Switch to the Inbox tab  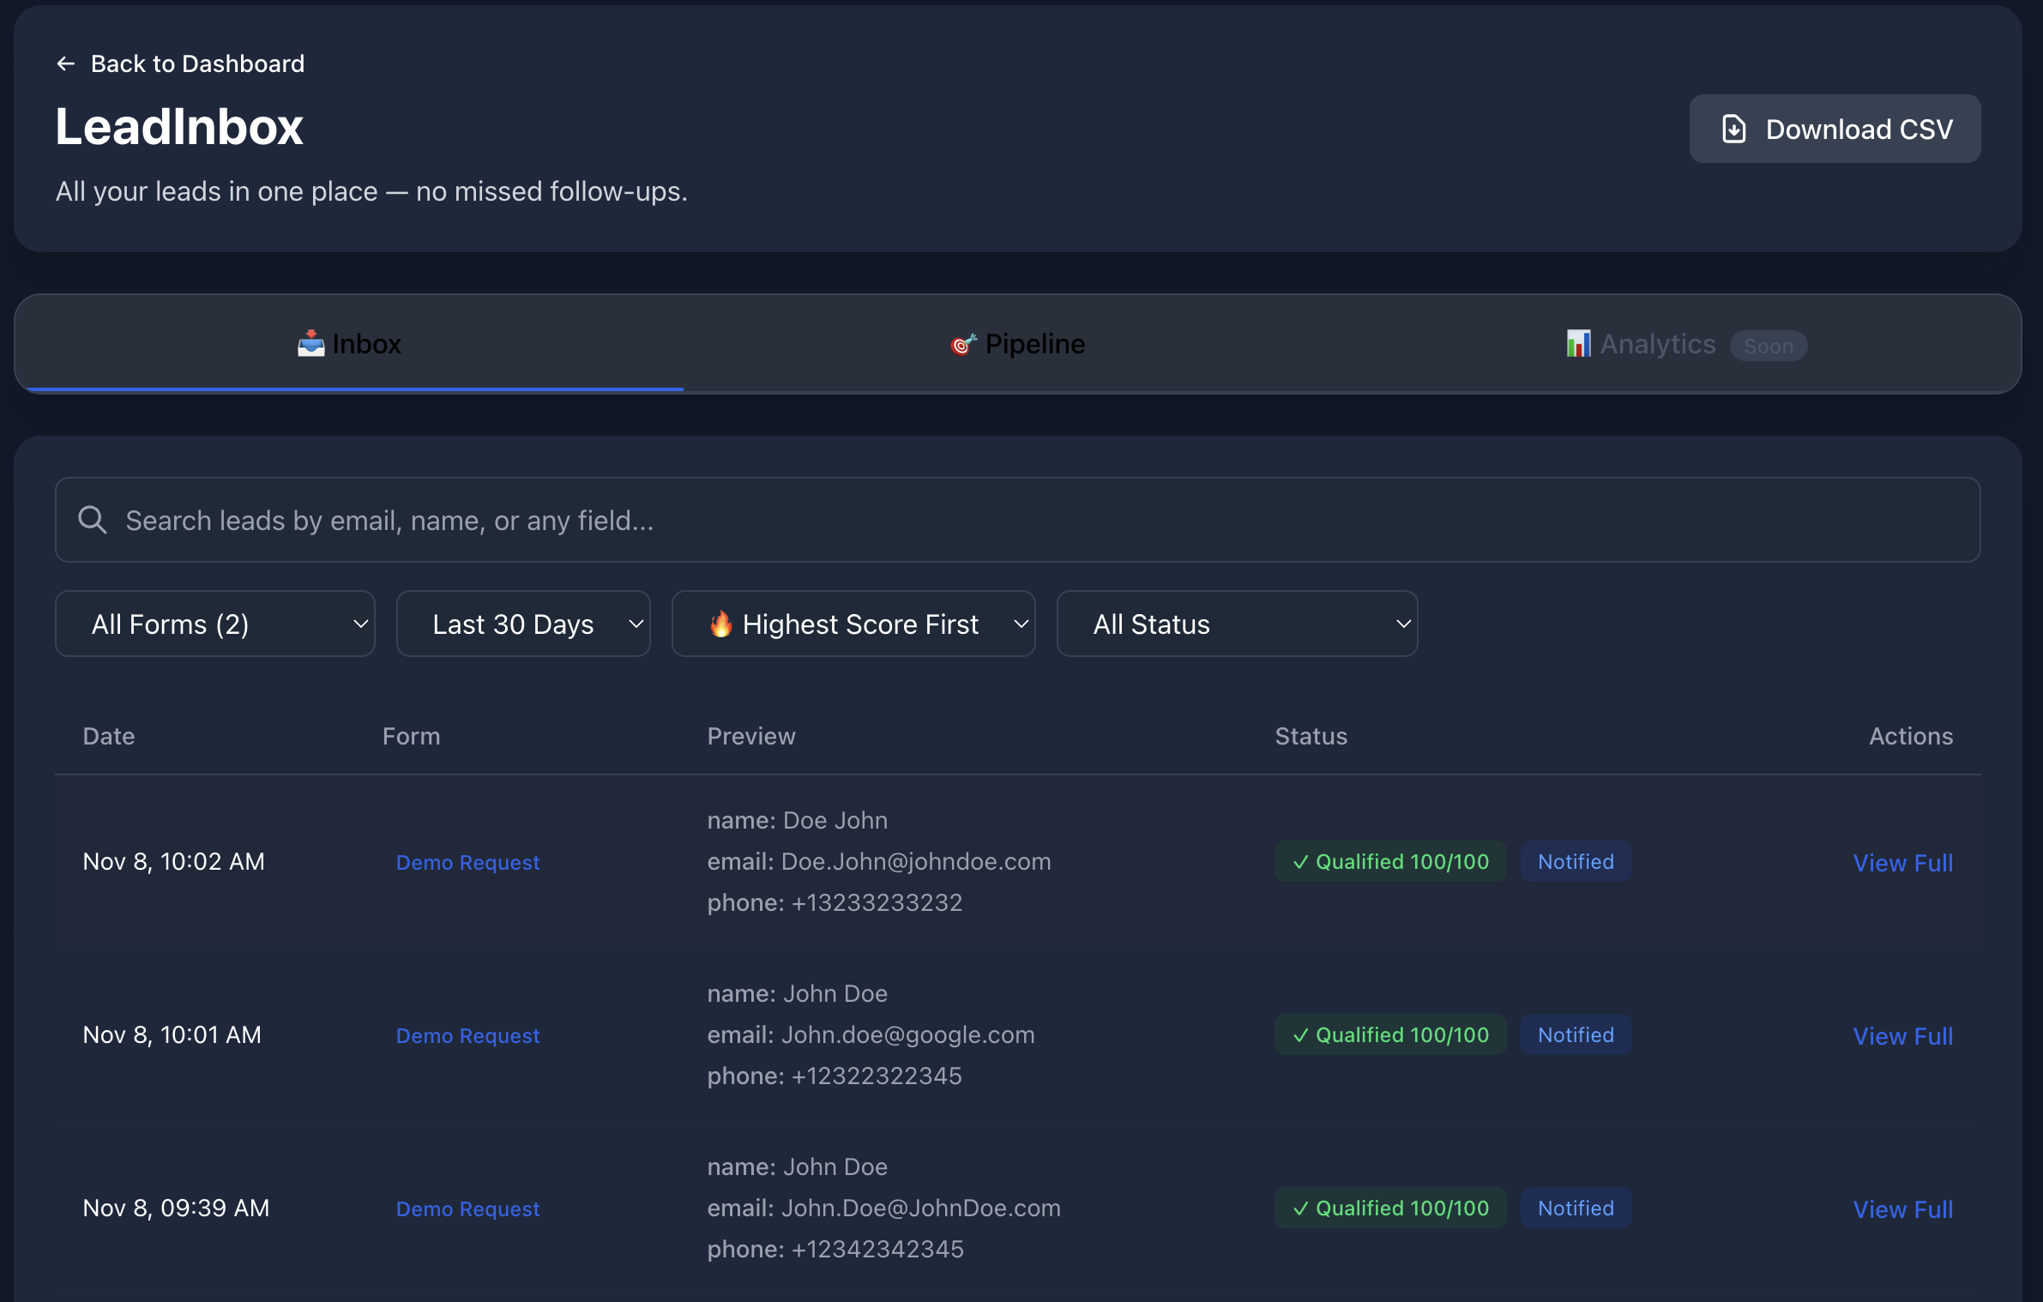point(348,343)
